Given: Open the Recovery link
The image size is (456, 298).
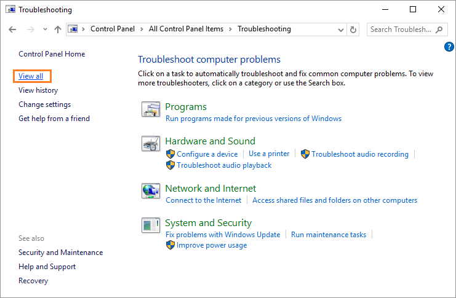Looking at the screenshot, I should coord(33,281).
